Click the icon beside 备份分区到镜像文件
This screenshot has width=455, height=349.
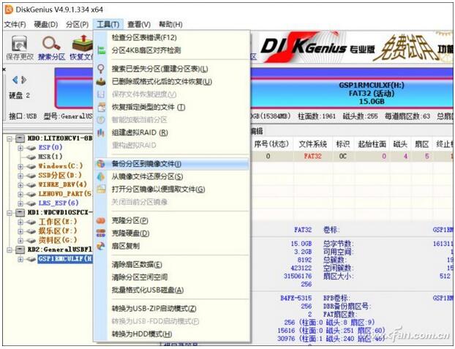pyautogui.click(x=101, y=164)
